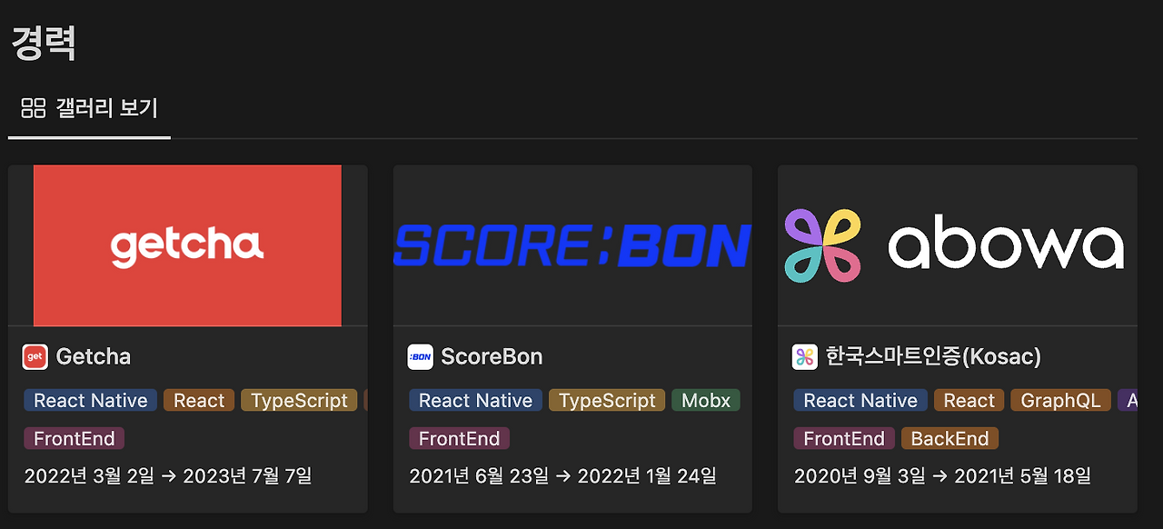Click the ScoreBon page icon

[x=421, y=357]
